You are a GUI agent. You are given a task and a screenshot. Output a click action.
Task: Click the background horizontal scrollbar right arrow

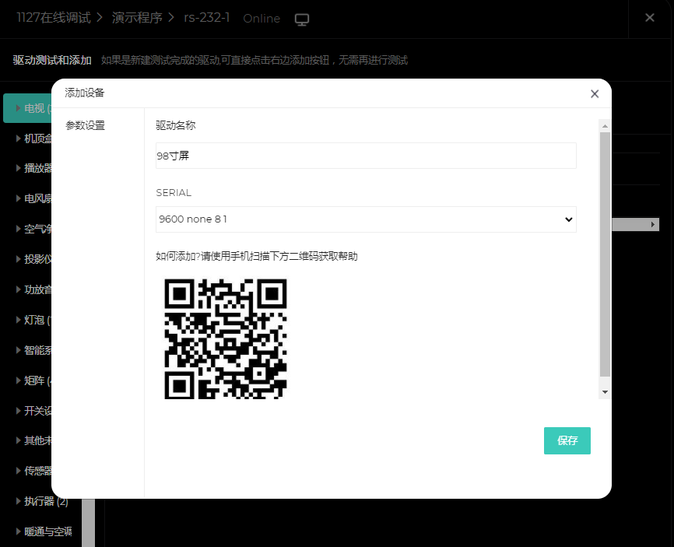[x=653, y=224]
